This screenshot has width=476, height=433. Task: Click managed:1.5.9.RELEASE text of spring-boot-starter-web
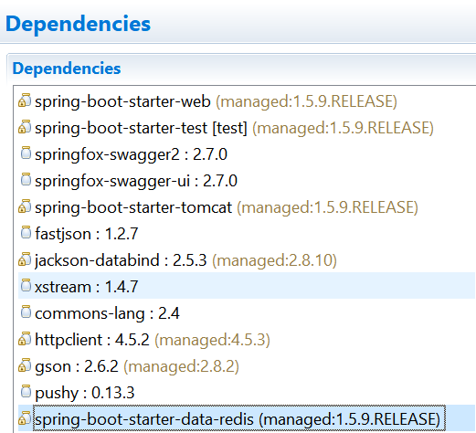[x=307, y=101]
